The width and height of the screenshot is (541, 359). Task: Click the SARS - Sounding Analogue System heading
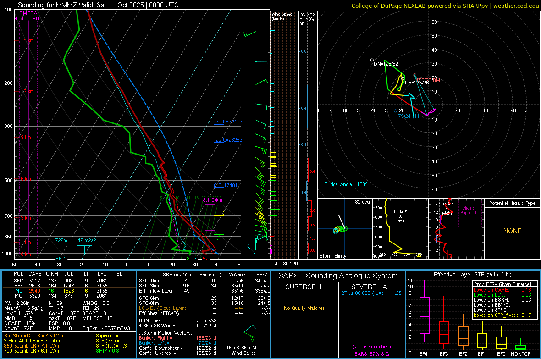338,276
